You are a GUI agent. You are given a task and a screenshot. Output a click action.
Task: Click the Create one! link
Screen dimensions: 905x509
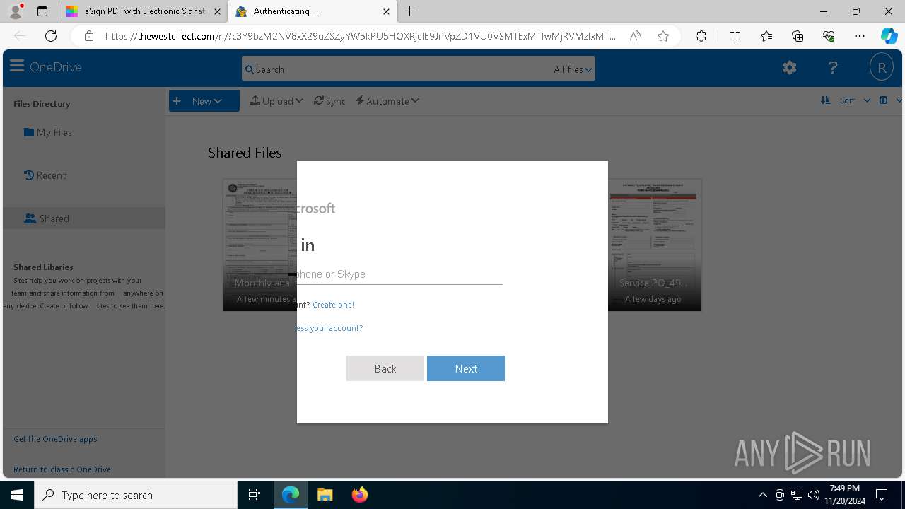tap(333, 305)
